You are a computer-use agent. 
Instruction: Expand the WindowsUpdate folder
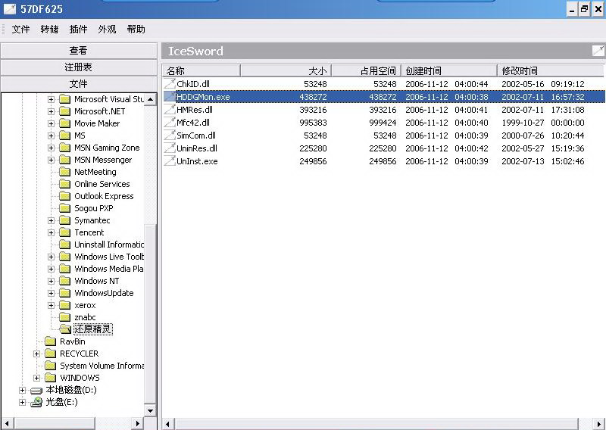(51, 293)
